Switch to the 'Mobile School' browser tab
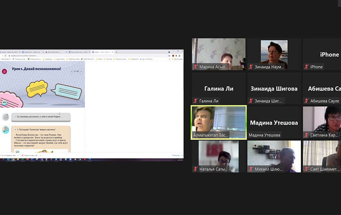Image resolution: width=341 pixels, height=215 pixels. pos(33,52)
